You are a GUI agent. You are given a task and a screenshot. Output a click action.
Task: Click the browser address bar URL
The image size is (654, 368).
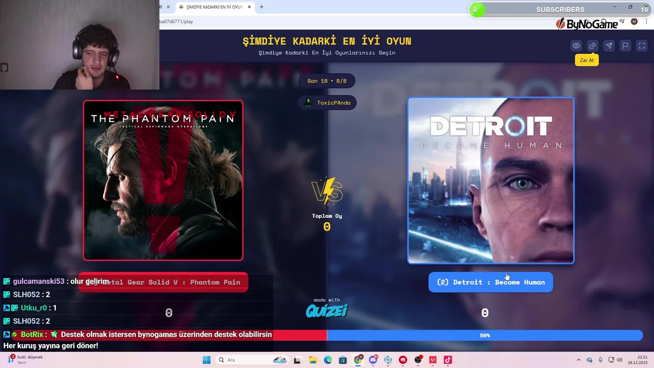pos(176,21)
